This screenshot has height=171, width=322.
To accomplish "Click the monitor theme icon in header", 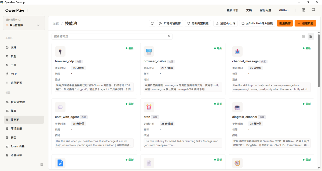I will click(313, 10).
